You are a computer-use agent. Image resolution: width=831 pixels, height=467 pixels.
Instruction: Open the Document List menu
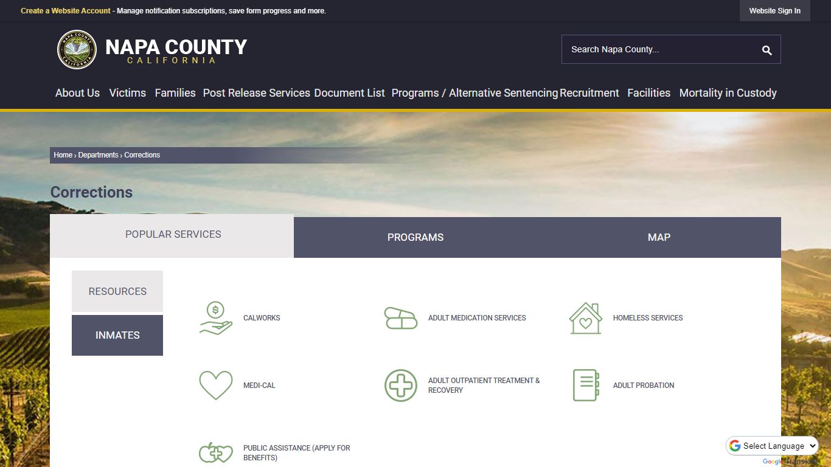[349, 93]
